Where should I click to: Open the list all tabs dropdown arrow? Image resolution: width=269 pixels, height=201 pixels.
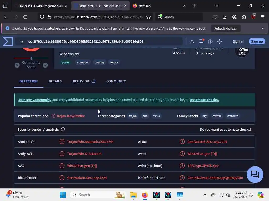click(x=217, y=6)
